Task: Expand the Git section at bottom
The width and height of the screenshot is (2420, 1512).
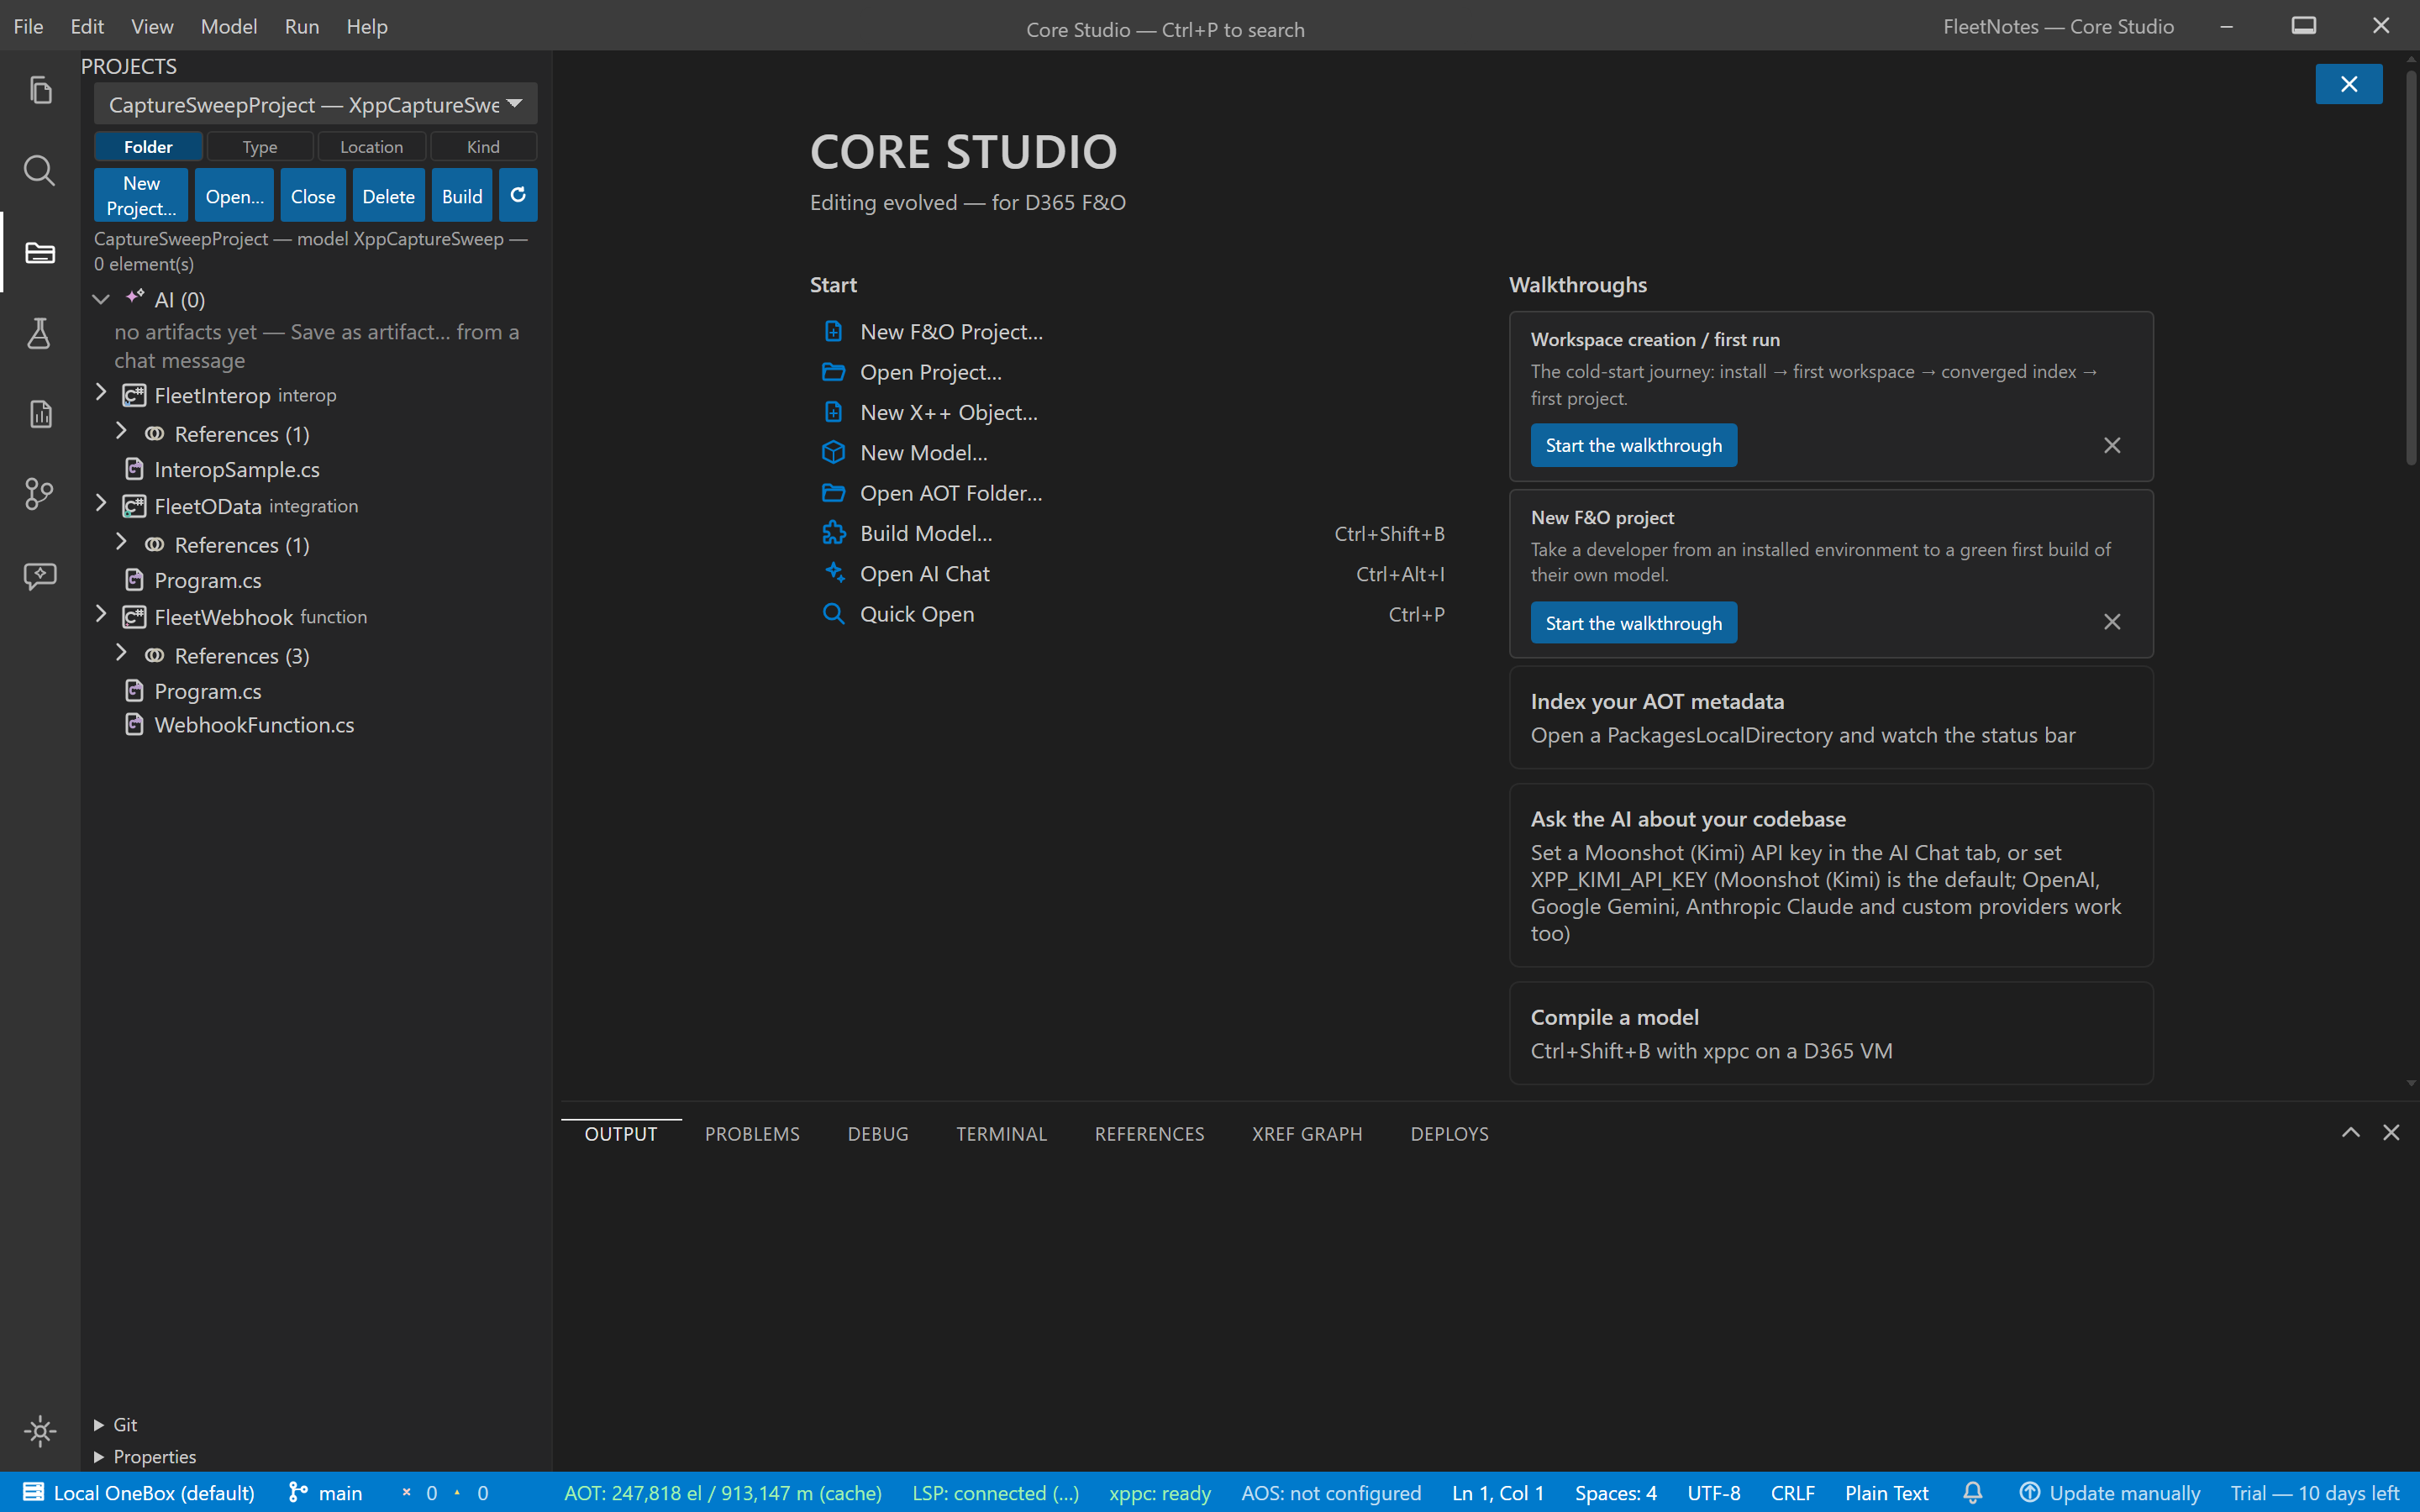Action: [99, 1425]
